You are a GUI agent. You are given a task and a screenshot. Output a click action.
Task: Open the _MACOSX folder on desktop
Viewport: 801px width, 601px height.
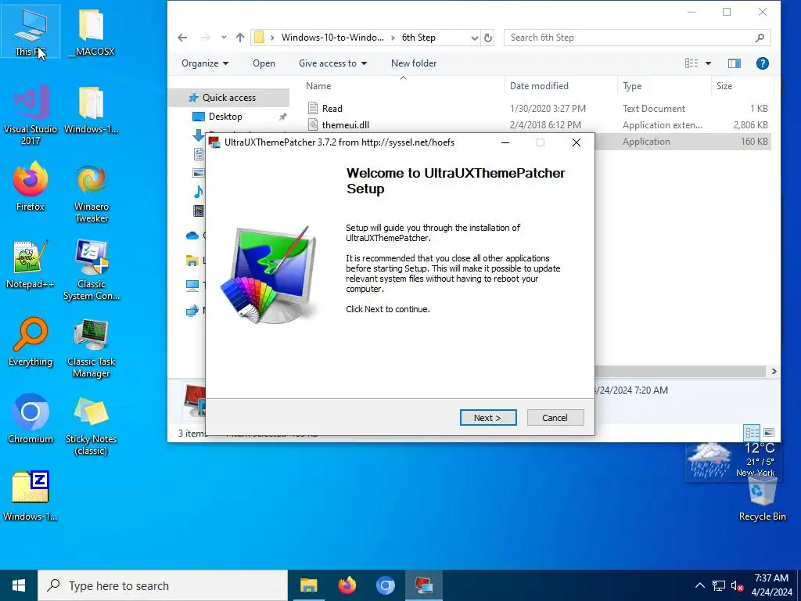tap(92, 31)
